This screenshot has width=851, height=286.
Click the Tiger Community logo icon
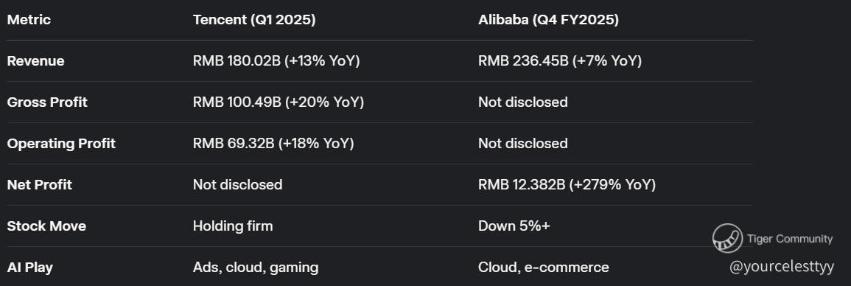point(727,238)
